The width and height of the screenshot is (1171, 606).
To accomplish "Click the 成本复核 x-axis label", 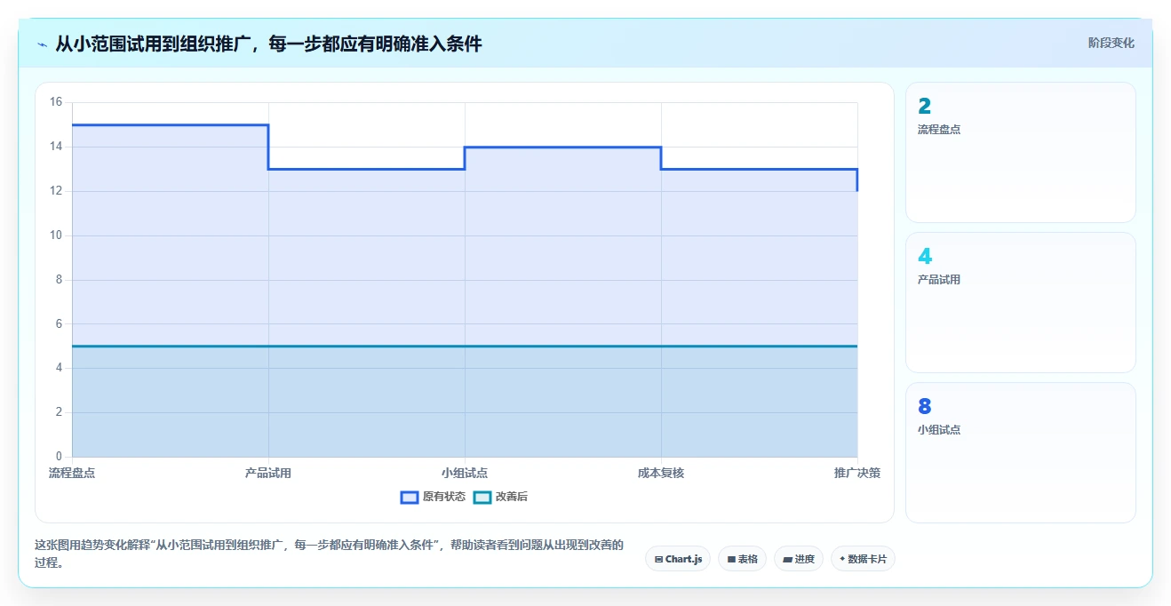I will (661, 473).
